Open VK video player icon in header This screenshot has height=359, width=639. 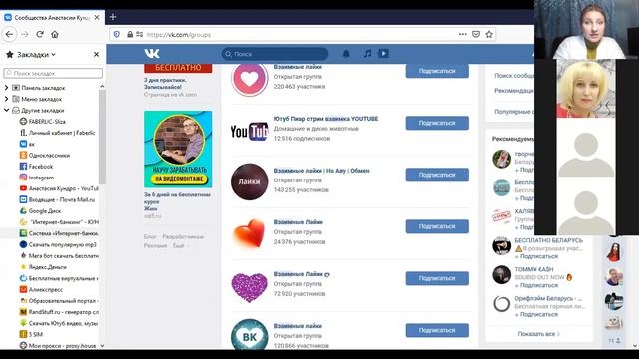tap(383, 53)
